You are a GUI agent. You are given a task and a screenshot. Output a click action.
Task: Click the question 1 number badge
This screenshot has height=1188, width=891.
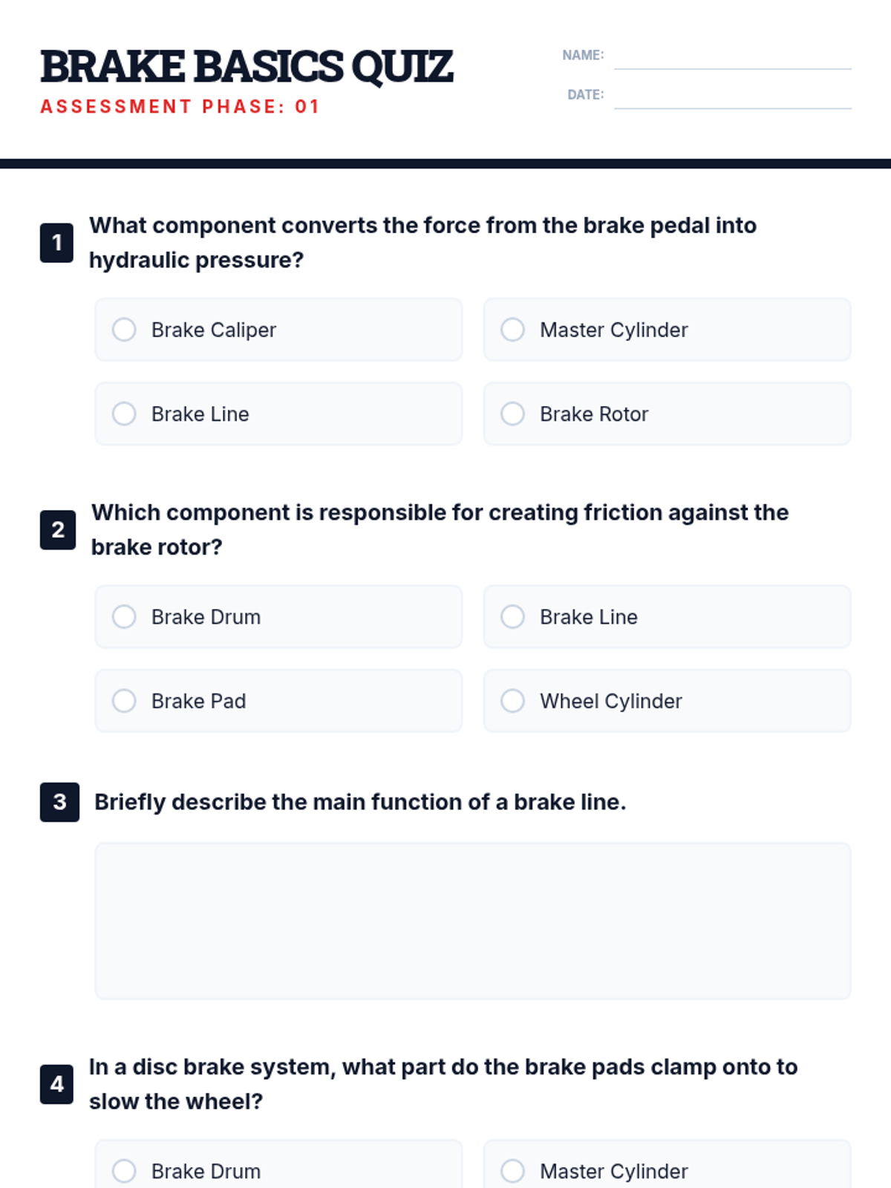(56, 243)
